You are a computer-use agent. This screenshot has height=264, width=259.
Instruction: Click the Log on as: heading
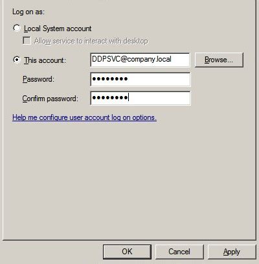pos(28,12)
